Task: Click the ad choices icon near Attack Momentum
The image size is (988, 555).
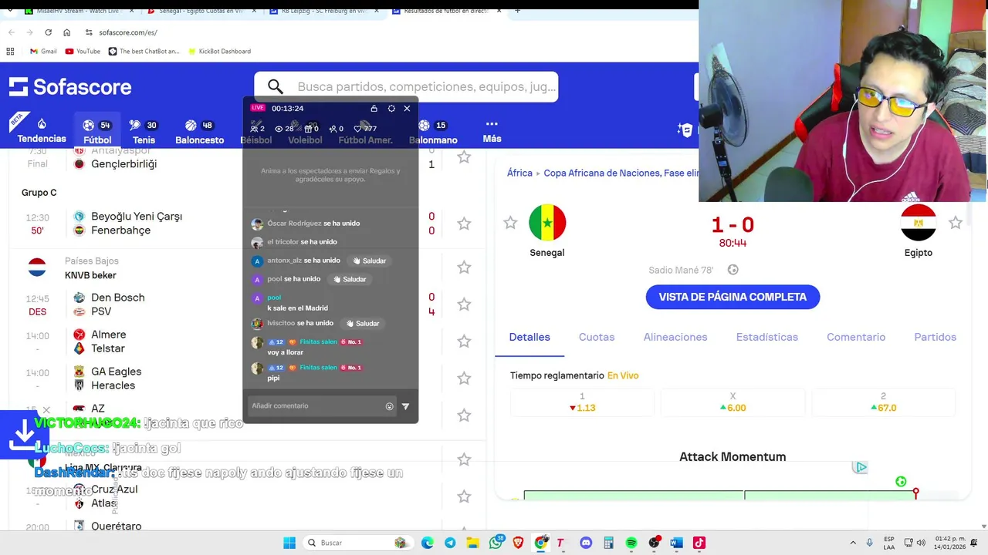Action: (x=861, y=467)
